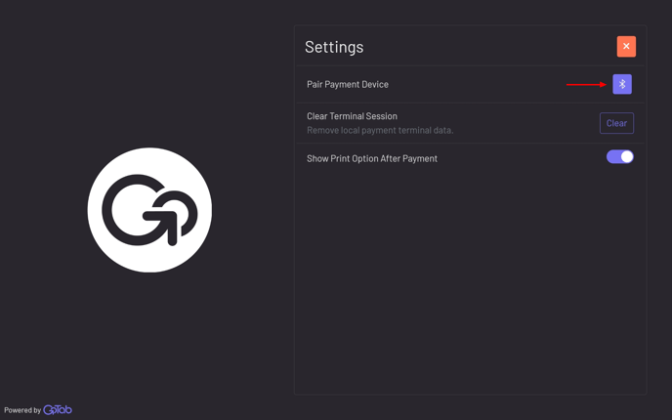This screenshot has width=672, height=420.
Task: Click the dark background above the round logo
Action: click(x=149, y=73)
